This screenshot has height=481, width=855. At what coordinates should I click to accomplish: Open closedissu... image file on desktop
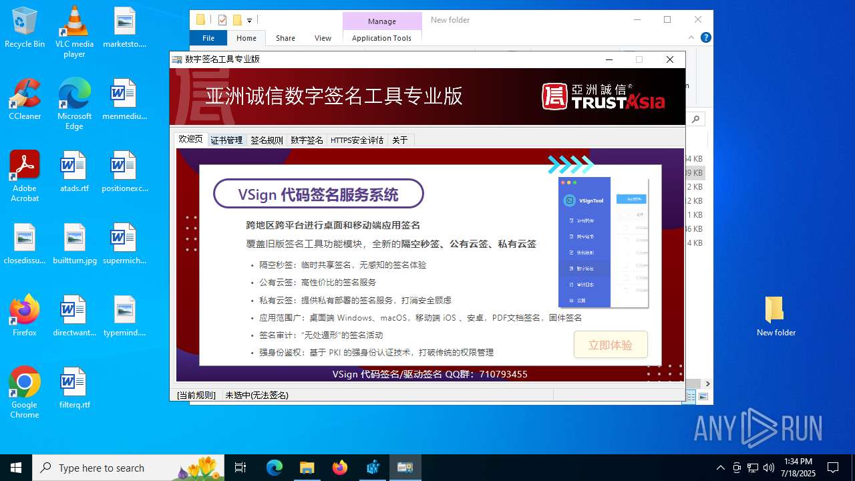[x=25, y=244]
